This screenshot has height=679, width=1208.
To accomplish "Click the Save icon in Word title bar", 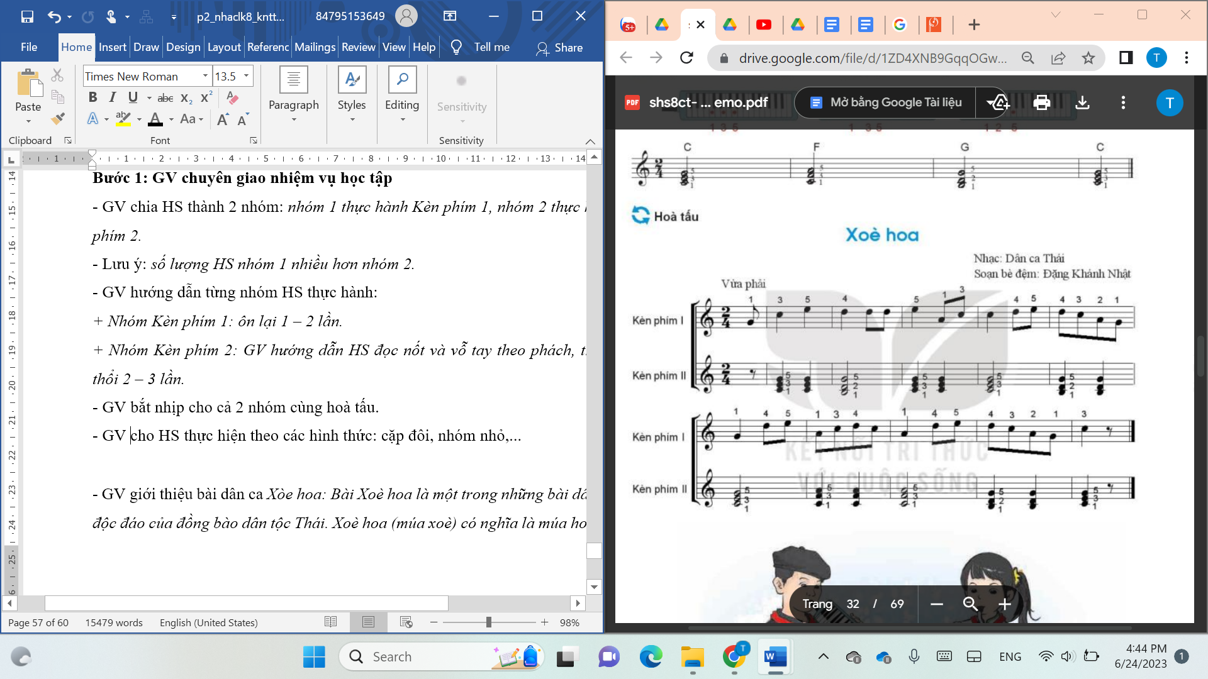I will 27,17.
